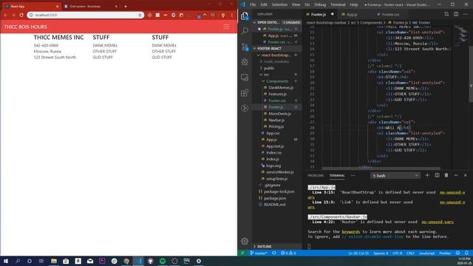
Task: Click the browser address bar
Action: point(86,15)
